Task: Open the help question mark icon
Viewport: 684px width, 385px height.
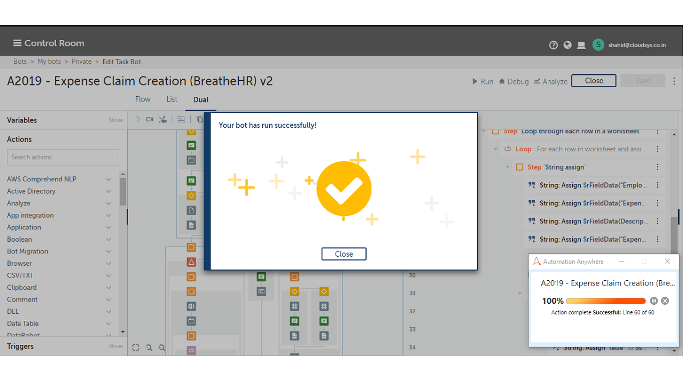Action: click(554, 45)
